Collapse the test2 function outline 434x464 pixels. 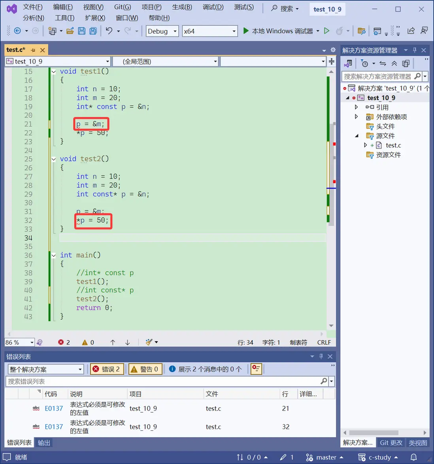54,159
